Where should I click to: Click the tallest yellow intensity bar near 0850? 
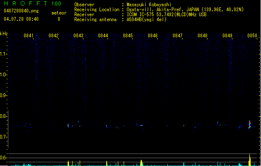[x=249, y=160]
